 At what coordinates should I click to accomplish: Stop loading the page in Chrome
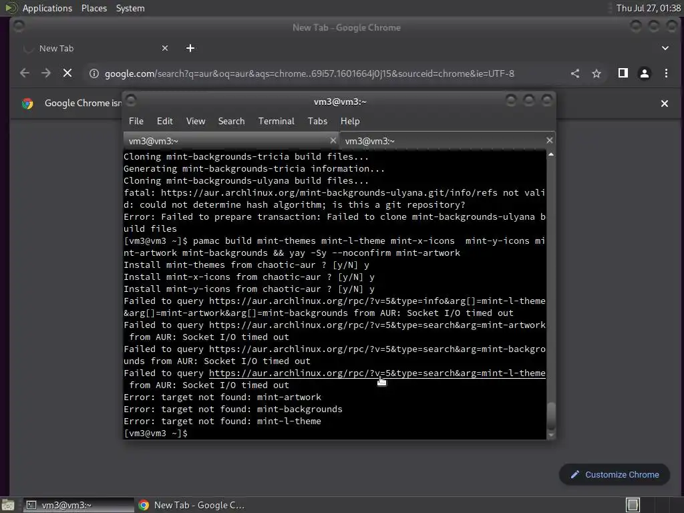pos(67,73)
